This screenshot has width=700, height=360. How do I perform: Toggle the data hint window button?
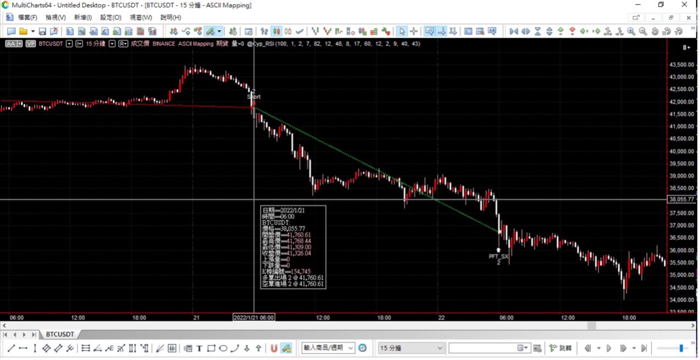pos(430,31)
